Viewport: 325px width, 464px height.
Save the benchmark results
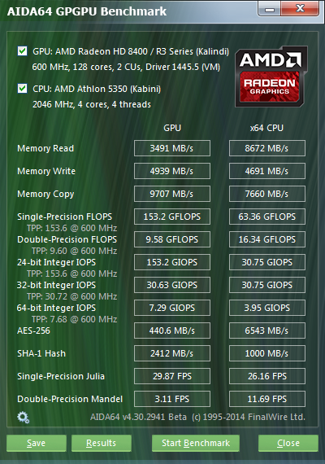pos(37,443)
